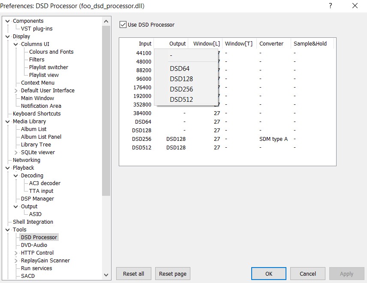Confirm settings with the OK button
This screenshot has height=283, width=367.
point(268,274)
